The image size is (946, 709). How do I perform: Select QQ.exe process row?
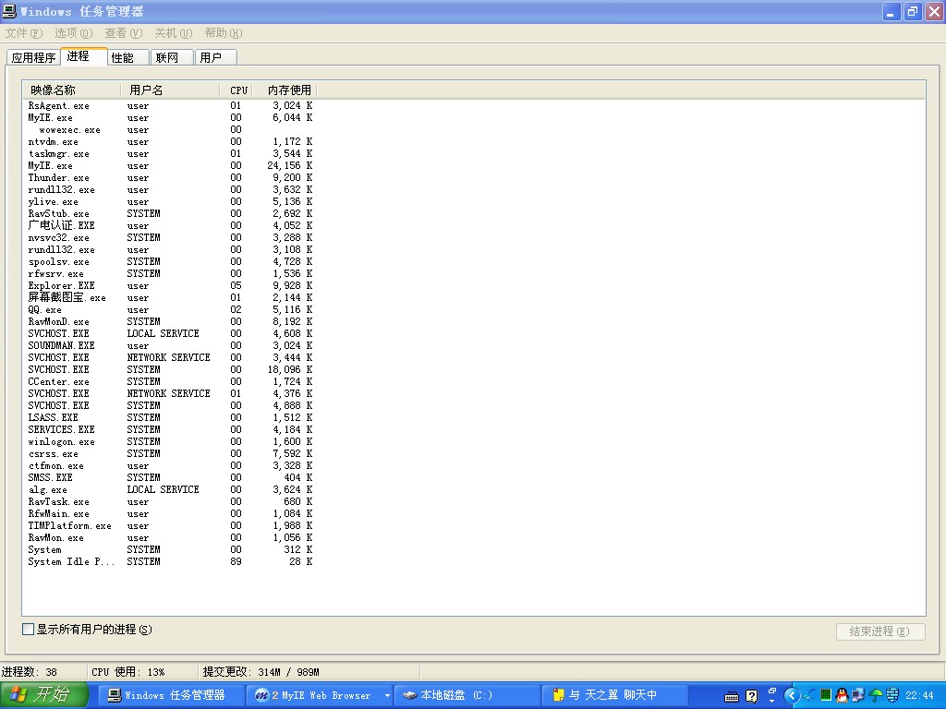tap(170, 310)
